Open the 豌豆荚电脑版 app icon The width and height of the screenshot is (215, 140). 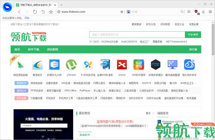tap(21, 65)
